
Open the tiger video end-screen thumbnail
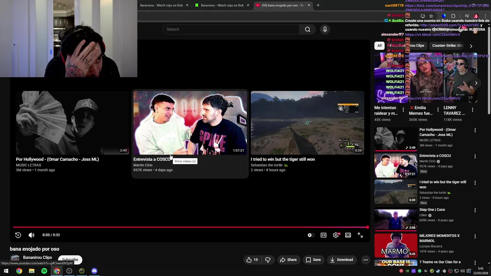pyautogui.click(x=307, y=123)
